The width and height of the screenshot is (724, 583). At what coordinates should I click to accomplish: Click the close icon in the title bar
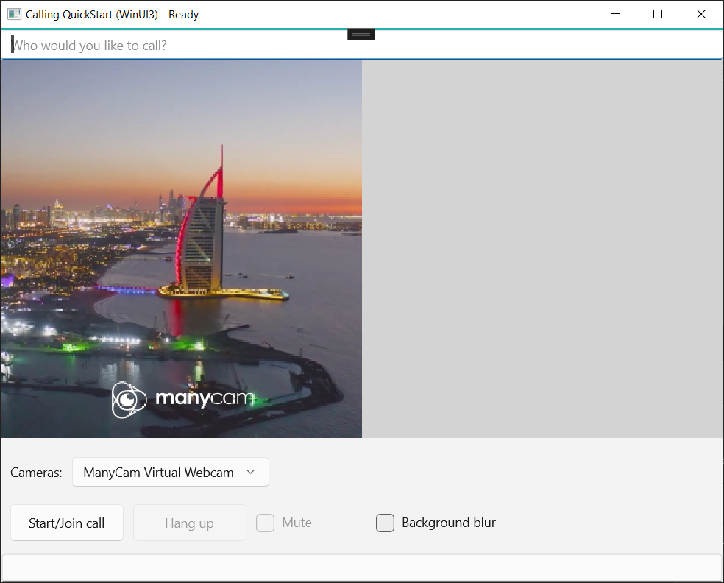700,13
